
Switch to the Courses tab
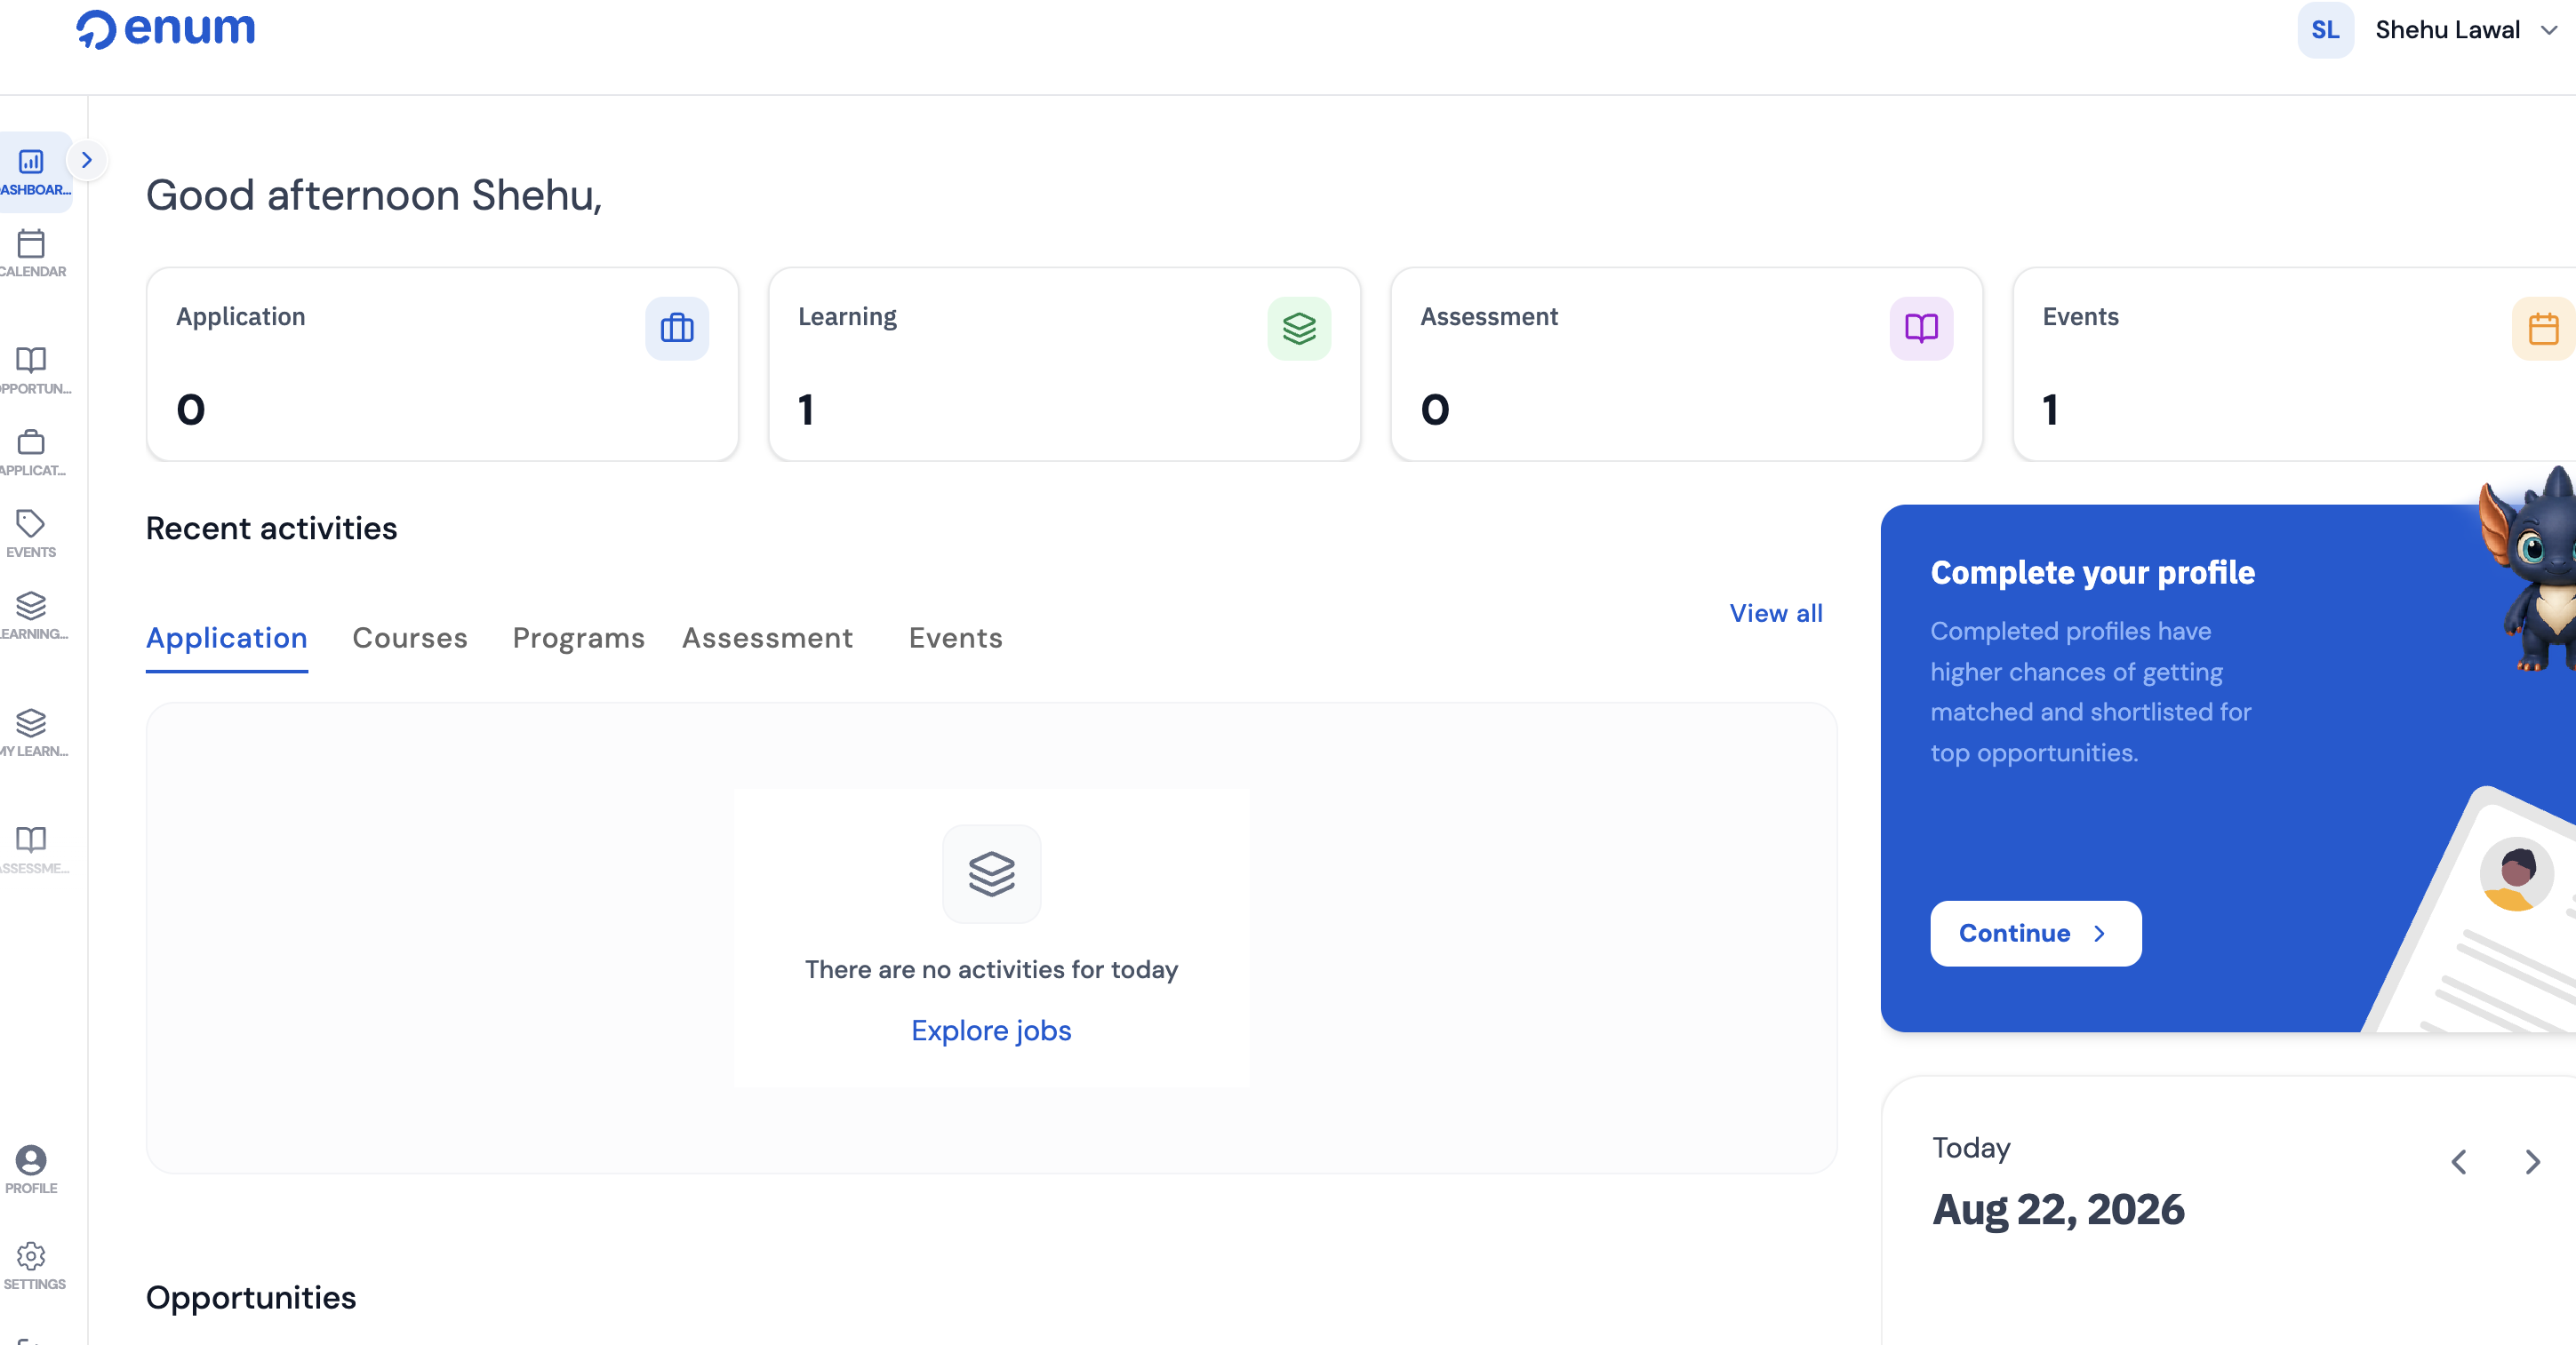coord(410,638)
